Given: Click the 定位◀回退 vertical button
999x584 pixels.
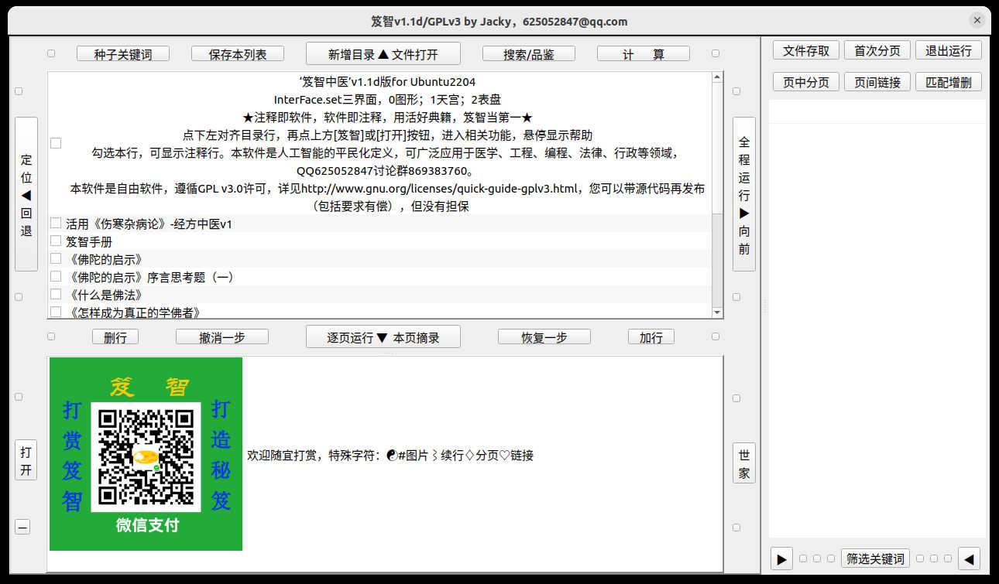Looking at the screenshot, I should point(26,194).
